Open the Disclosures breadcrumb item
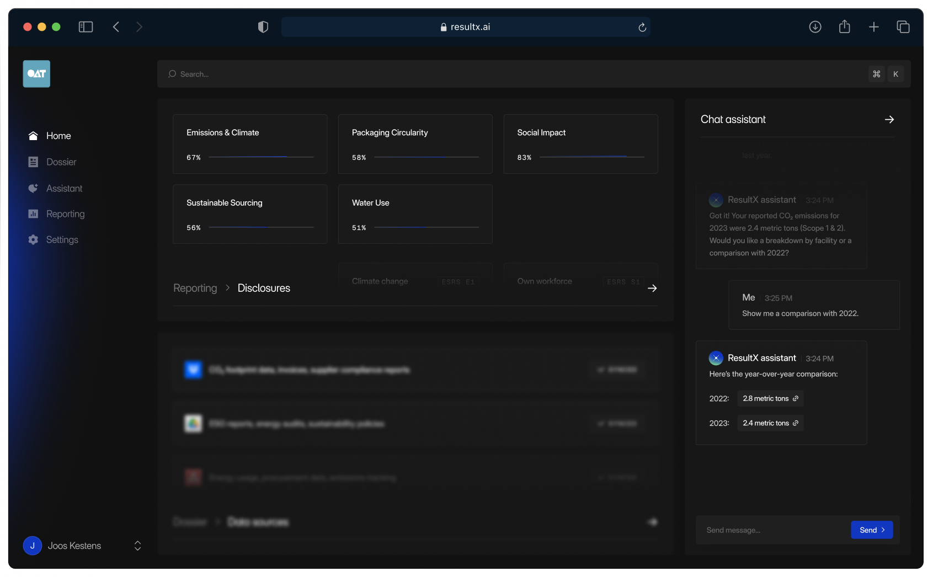The width and height of the screenshot is (933, 577). coord(264,288)
